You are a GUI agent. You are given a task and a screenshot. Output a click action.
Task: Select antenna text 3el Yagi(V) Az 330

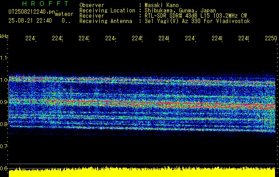pyautogui.click(x=172, y=21)
